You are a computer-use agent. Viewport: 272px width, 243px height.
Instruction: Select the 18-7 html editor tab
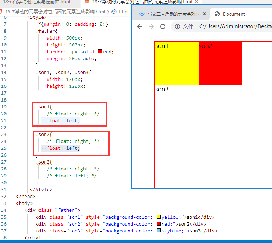click(x=142, y=2)
